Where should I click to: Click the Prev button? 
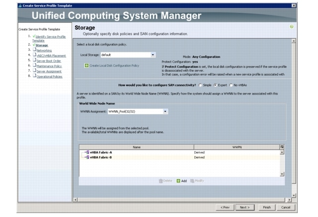225,207
